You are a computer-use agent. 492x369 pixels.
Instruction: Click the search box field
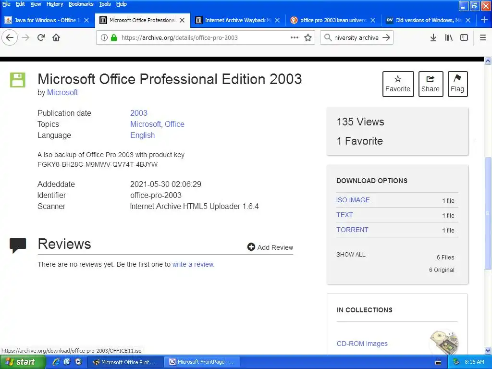[357, 37]
